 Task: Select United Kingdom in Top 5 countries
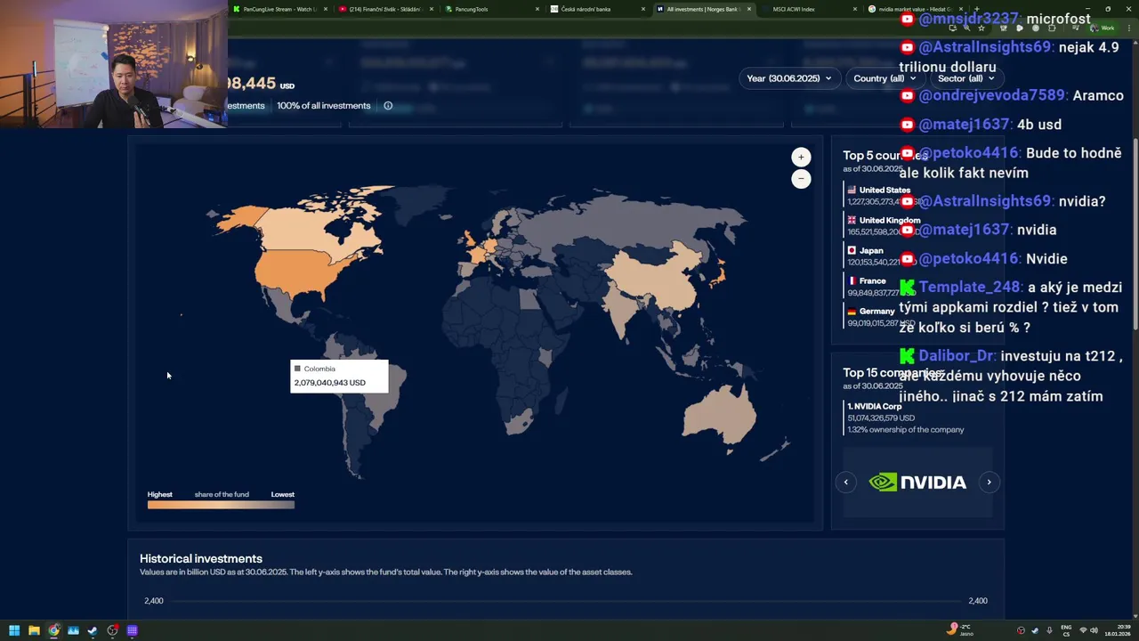(884, 226)
